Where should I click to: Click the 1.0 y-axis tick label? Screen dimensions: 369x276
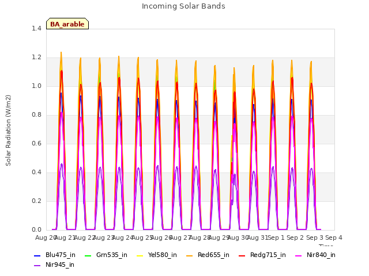36,86
